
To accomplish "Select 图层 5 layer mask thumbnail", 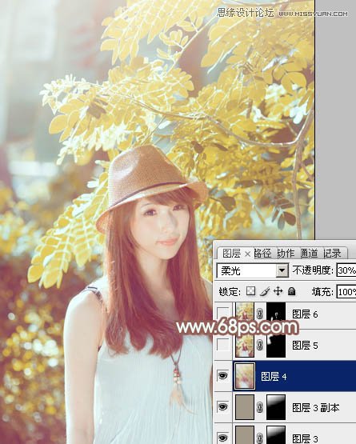I will [x=276, y=345].
